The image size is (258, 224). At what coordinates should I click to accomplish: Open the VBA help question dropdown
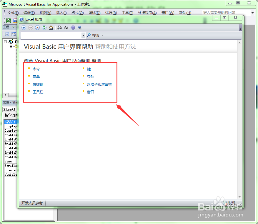(252, 13)
